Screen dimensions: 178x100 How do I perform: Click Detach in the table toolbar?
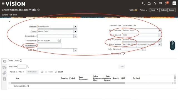click(59, 72)
